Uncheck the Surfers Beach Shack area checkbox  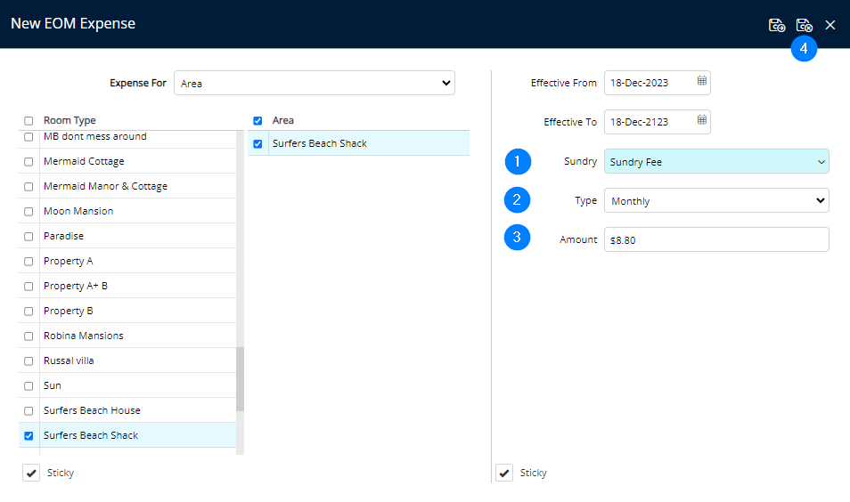click(258, 144)
